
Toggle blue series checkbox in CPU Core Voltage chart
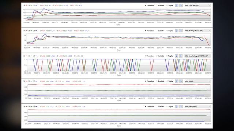[34, 56]
